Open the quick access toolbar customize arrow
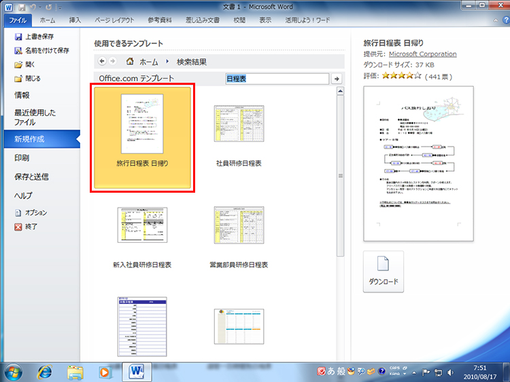 coord(59,7)
